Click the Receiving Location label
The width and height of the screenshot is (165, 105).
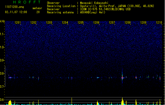pos(61,6)
